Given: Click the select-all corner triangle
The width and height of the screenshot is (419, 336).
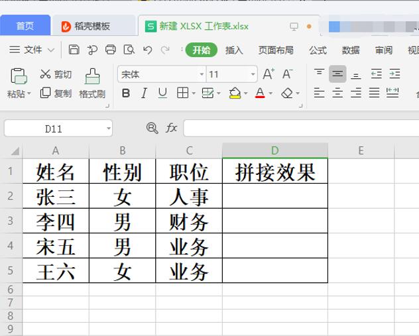Looking at the screenshot, I should click(x=15, y=151).
